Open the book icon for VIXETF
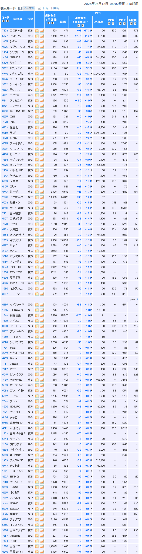This screenshot has width=142, height=554. (x=37, y=251)
